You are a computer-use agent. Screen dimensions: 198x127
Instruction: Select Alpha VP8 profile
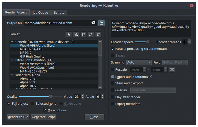54,79
